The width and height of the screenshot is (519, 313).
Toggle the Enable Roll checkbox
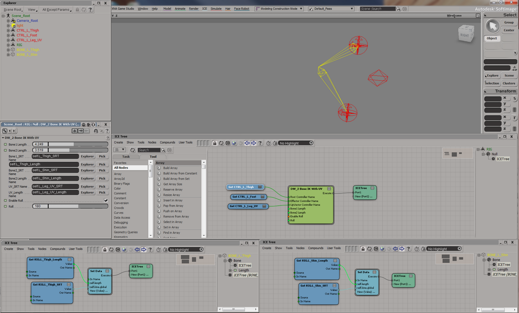coord(106,201)
